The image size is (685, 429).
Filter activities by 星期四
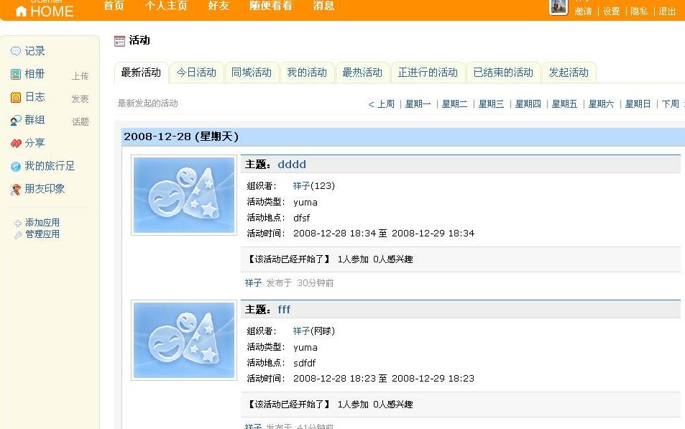(528, 104)
